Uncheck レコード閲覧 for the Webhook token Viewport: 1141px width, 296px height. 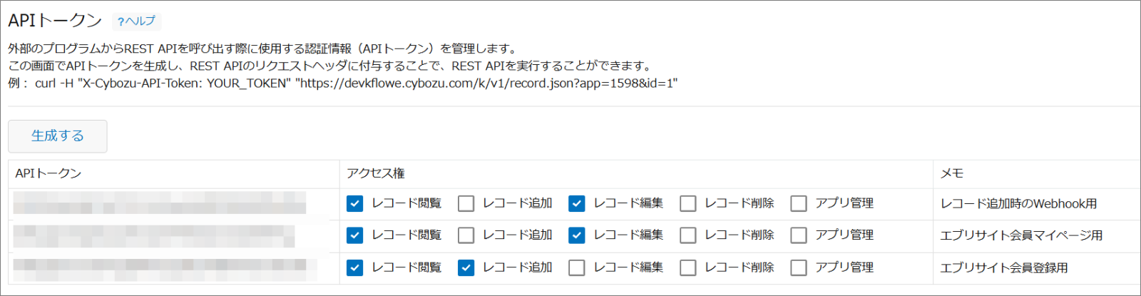click(x=355, y=203)
